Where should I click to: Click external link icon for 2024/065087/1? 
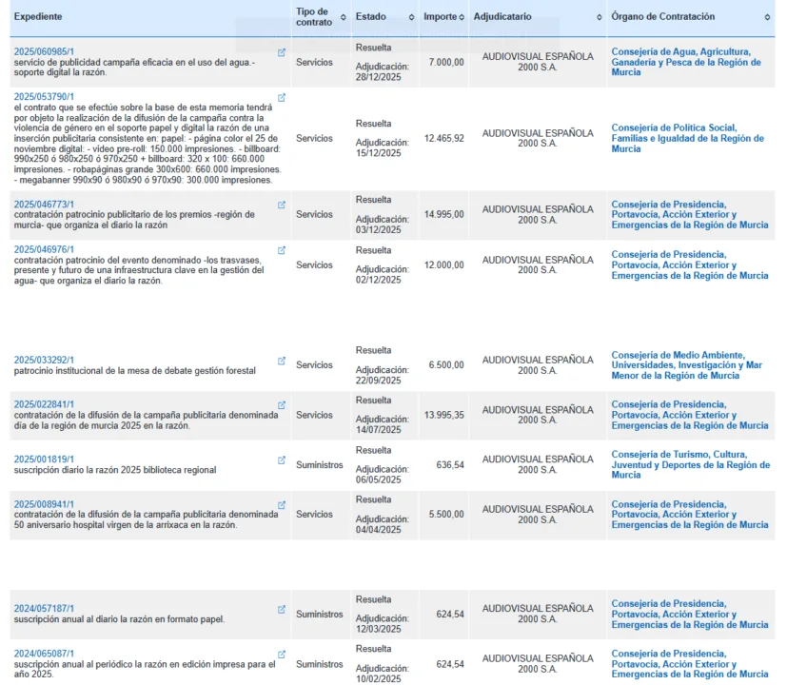(282, 654)
